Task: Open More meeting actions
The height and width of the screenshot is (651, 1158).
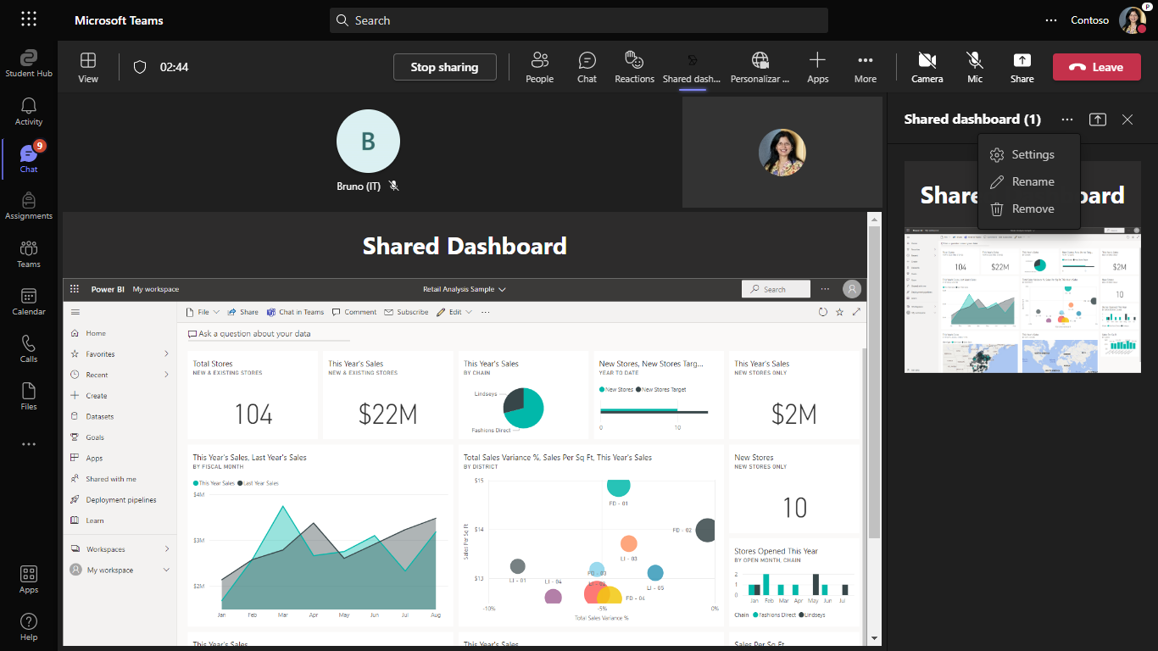Action: 866,67
